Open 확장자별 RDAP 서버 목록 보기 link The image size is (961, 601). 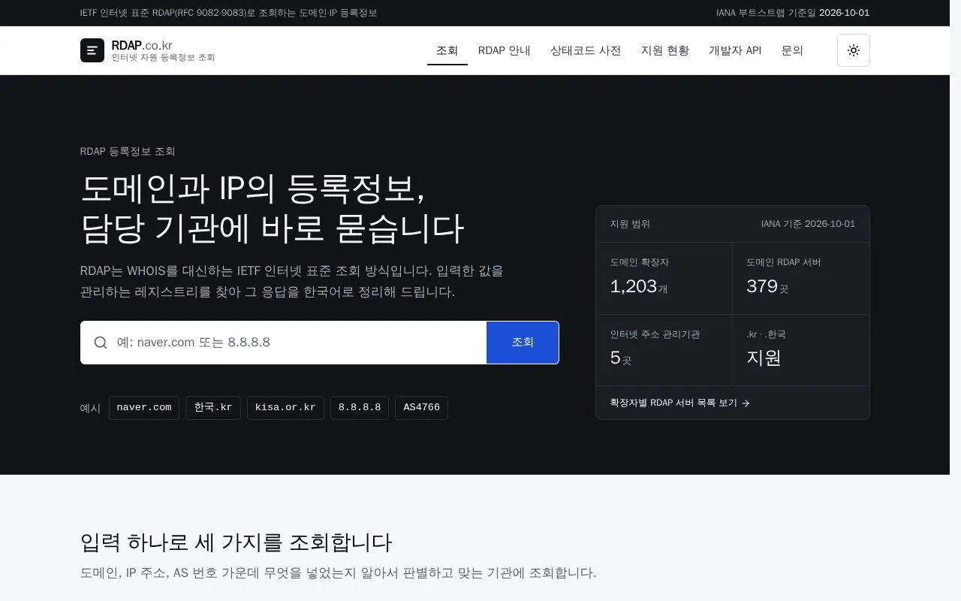[680, 403]
